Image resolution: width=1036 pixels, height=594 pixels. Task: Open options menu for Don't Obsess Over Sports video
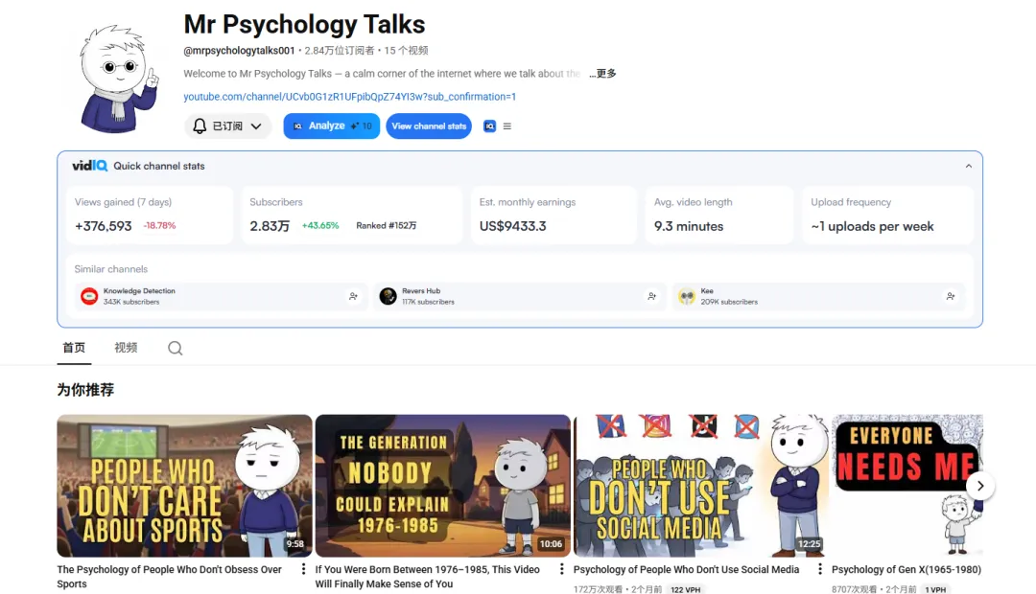303,569
